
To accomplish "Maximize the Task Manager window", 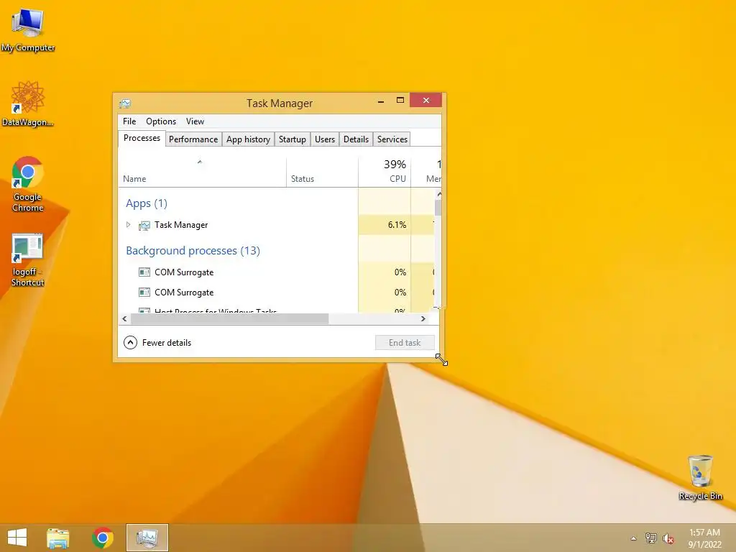I will point(400,101).
